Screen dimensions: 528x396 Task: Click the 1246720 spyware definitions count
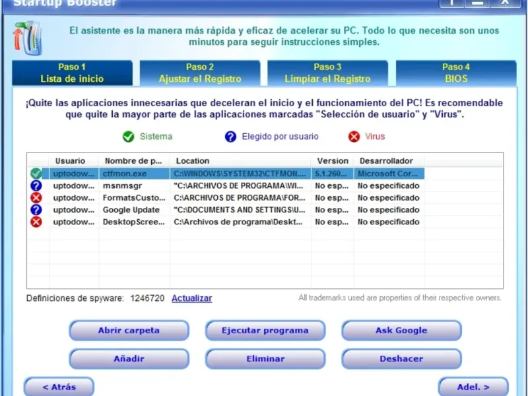click(x=147, y=298)
